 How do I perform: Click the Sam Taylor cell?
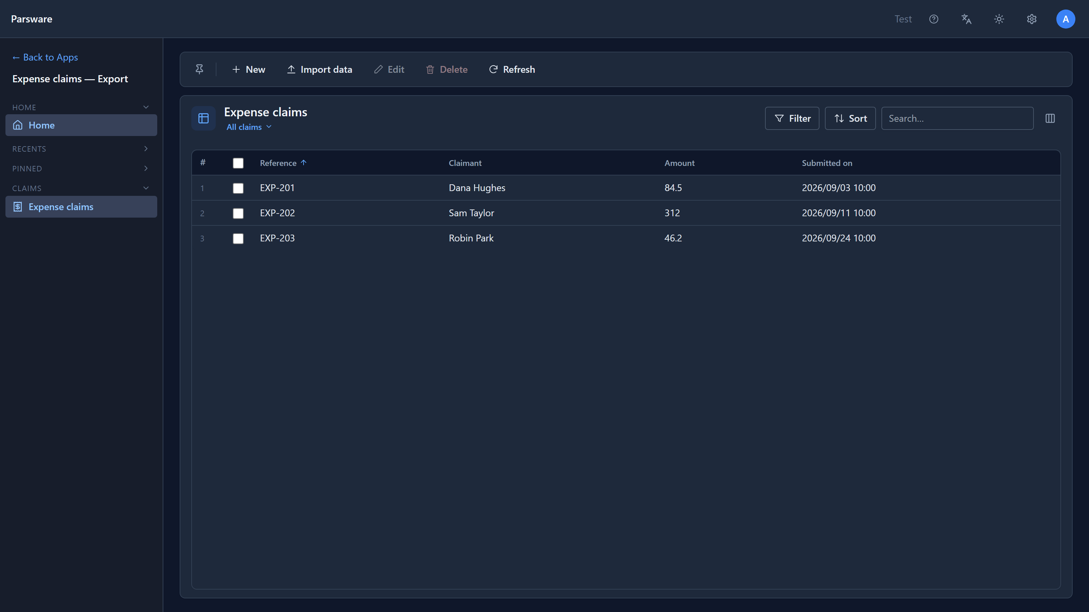click(x=471, y=213)
